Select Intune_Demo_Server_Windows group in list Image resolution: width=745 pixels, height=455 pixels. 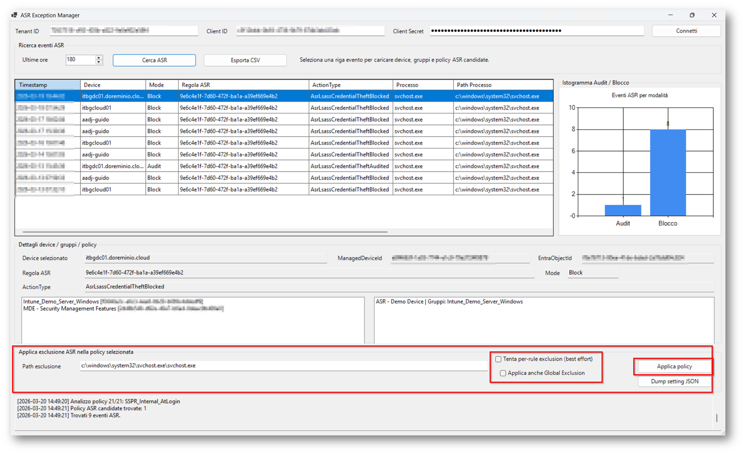coord(61,302)
